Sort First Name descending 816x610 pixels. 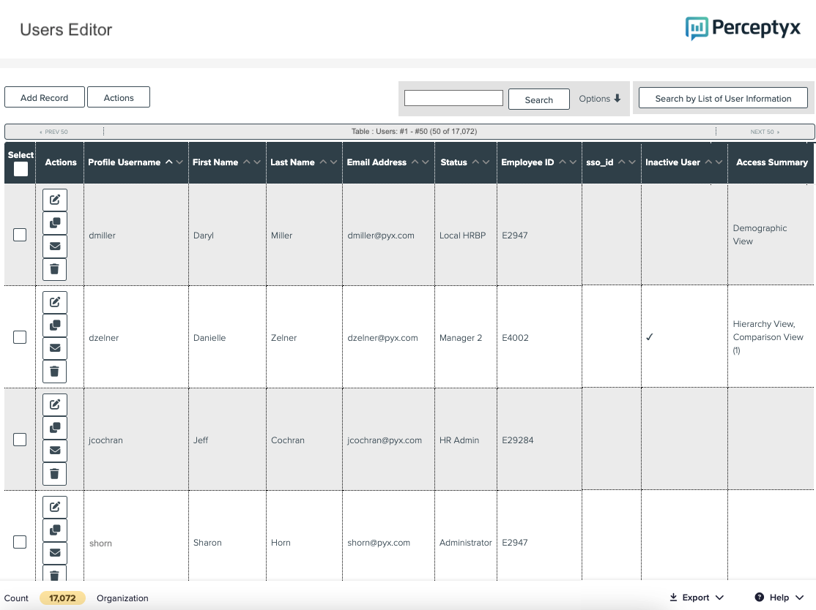click(257, 162)
